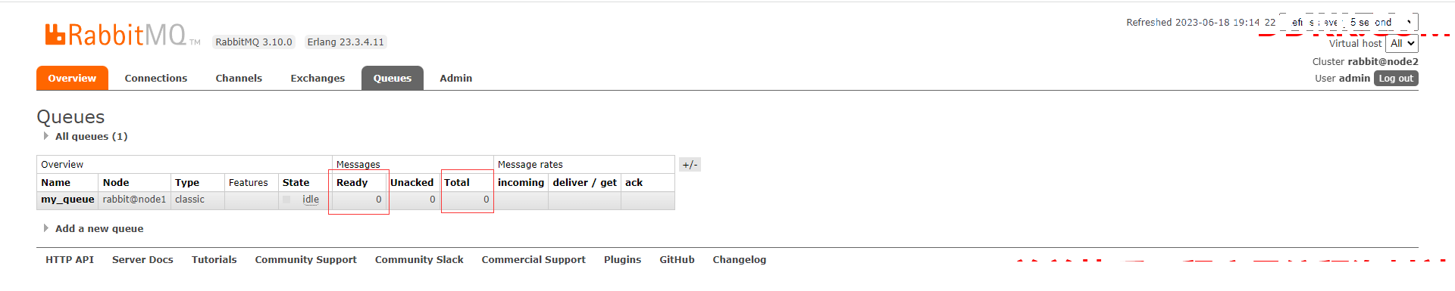Viewport: 1455px width, 291px height.
Task: Sort queues by Name column
Action: 56,183
